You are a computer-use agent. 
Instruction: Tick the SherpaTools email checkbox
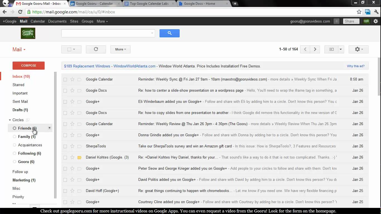coord(65,146)
